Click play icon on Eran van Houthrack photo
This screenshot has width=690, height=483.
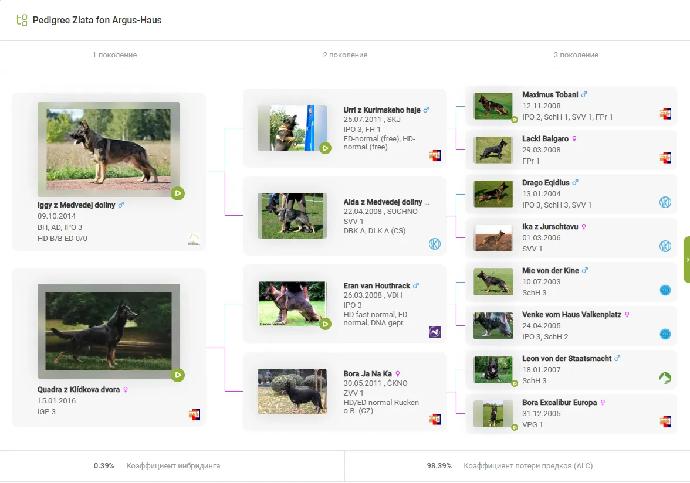point(325,324)
